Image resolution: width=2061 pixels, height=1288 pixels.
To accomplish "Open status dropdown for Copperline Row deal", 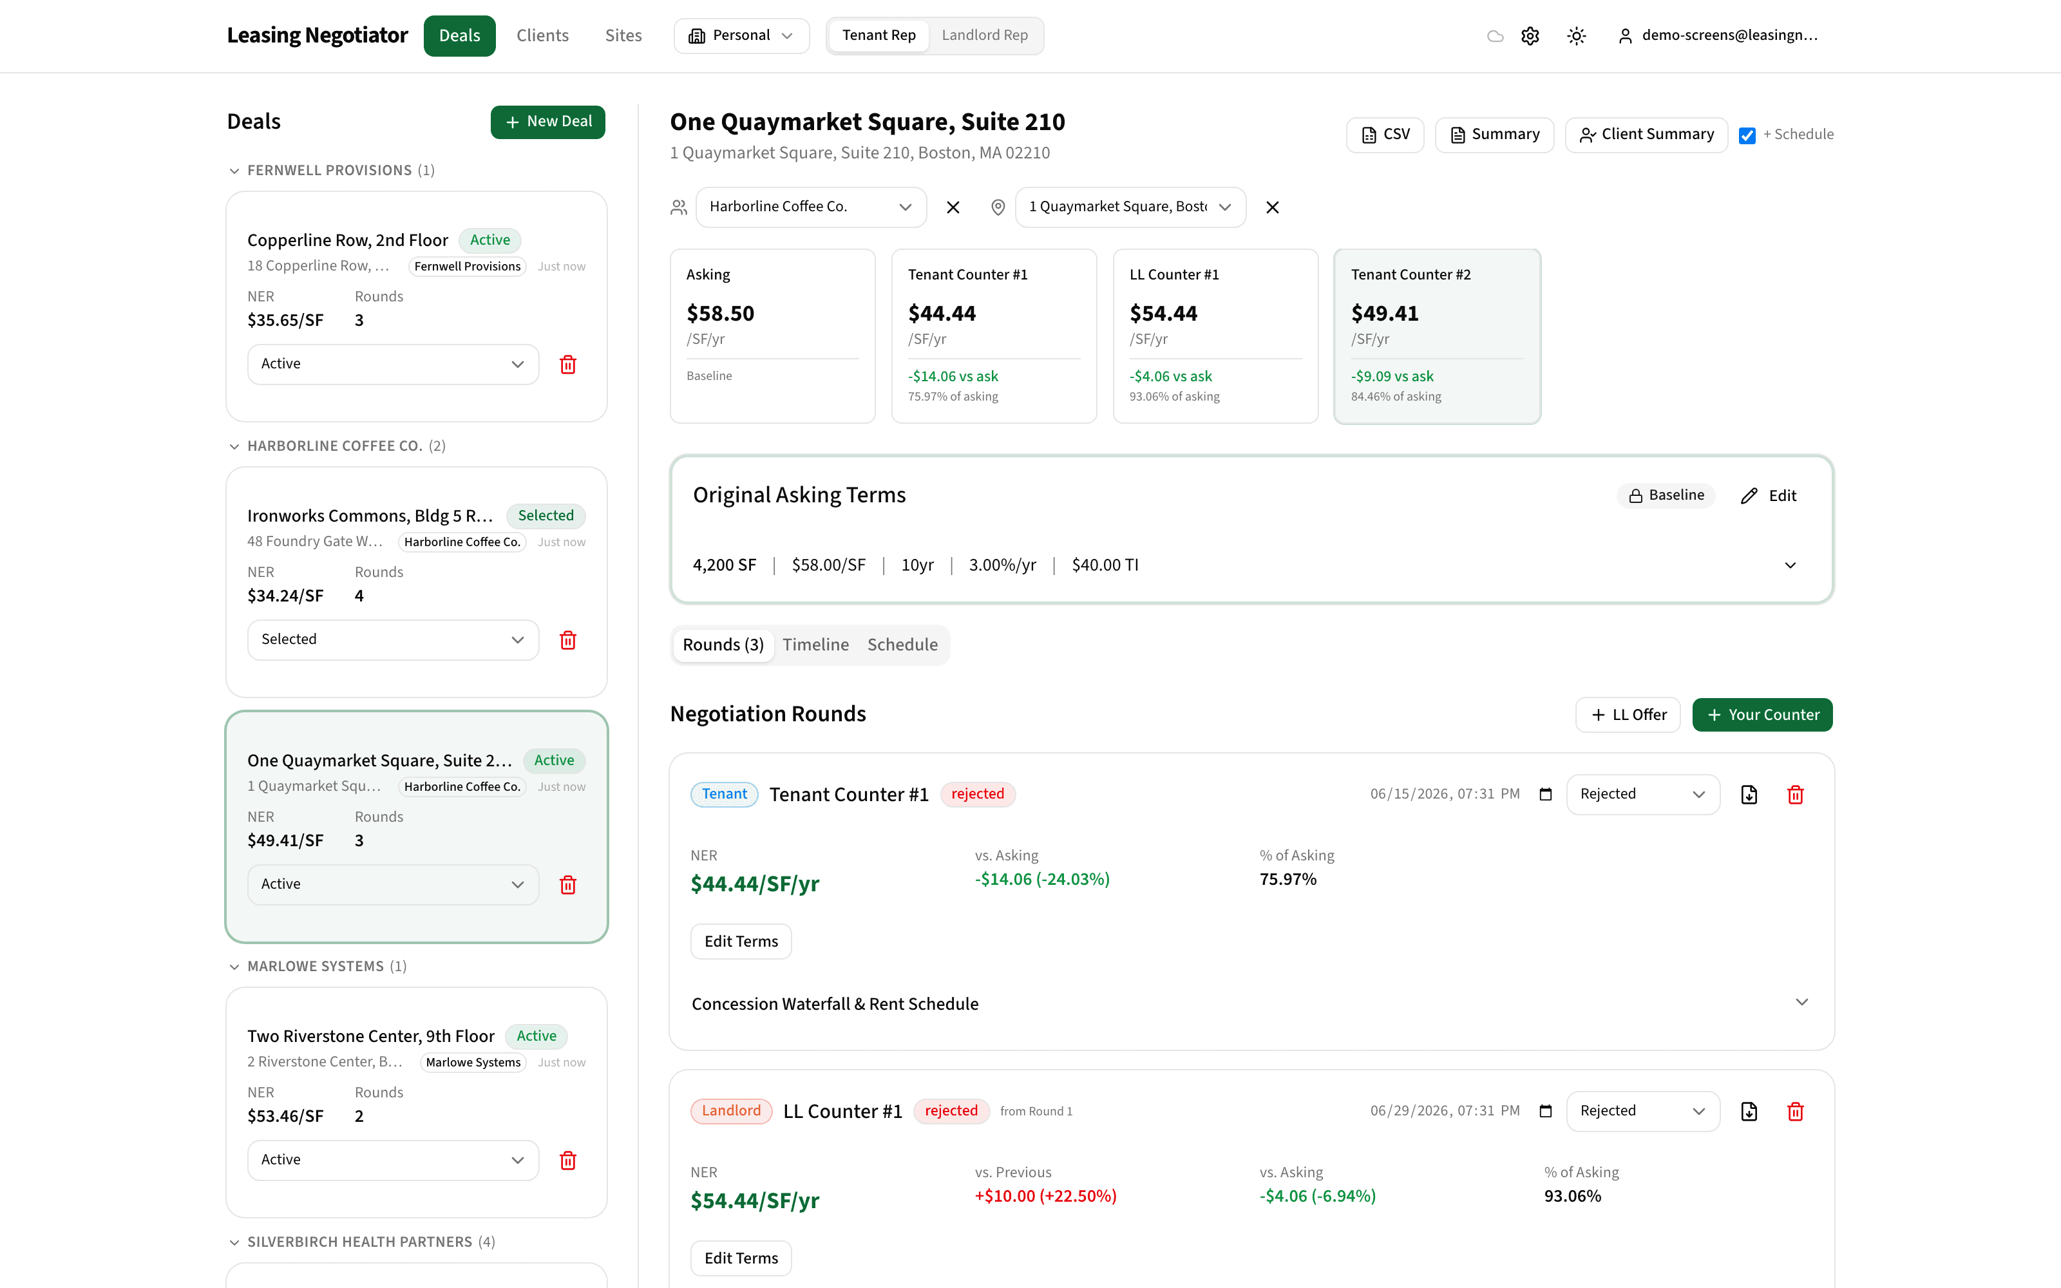I will pos(393,365).
